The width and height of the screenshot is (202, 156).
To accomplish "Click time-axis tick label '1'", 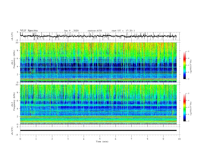I will [x=36, y=139].
